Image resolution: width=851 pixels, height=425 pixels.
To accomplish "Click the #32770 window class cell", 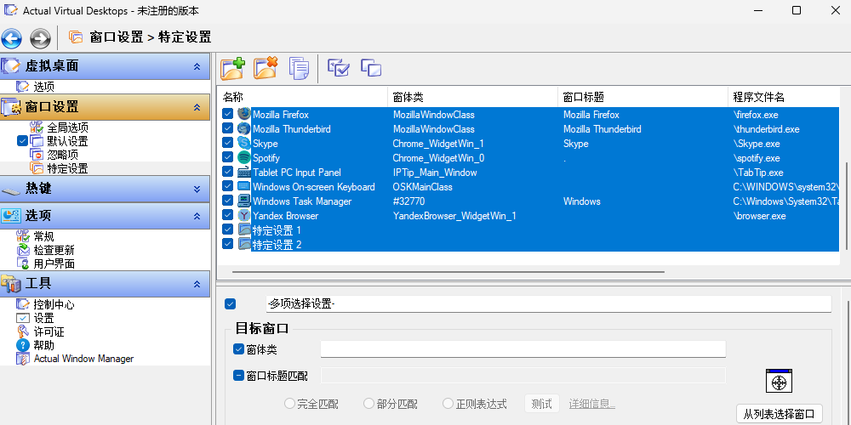I will click(x=408, y=201).
